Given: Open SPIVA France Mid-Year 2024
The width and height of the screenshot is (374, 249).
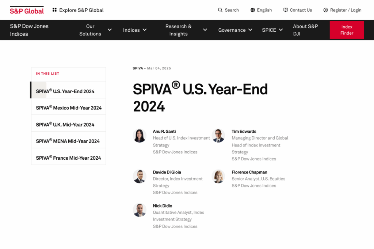Looking at the screenshot, I should click(x=68, y=157).
